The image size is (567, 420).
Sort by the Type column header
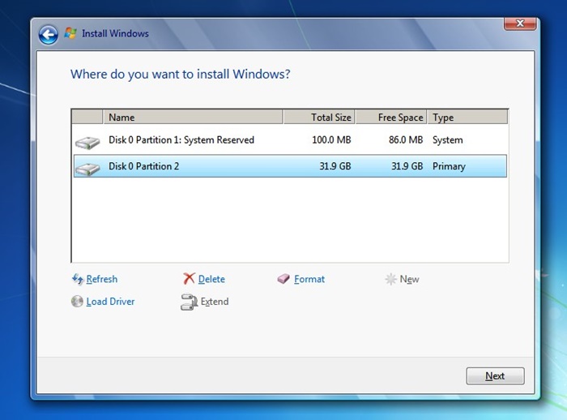click(x=467, y=118)
